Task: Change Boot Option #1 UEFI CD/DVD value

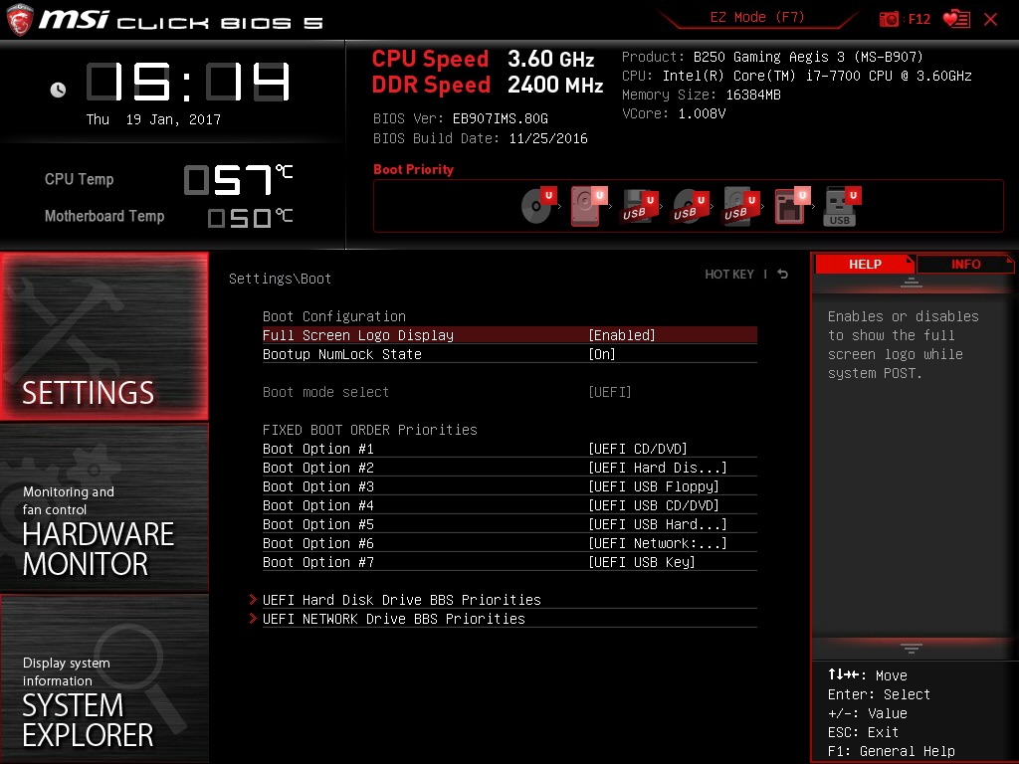Action: [x=638, y=449]
